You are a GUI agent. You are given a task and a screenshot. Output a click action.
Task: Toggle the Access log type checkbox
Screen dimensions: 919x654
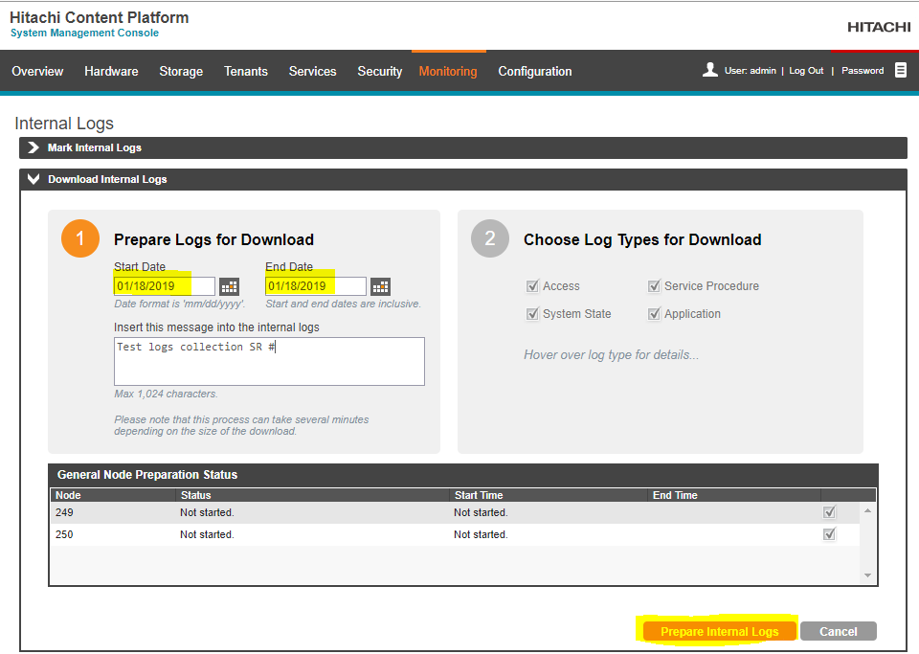pos(532,286)
